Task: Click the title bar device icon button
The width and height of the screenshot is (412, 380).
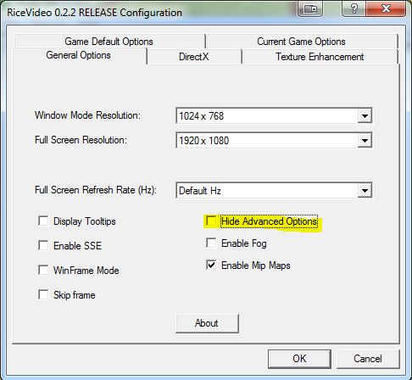Action: [x=309, y=8]
